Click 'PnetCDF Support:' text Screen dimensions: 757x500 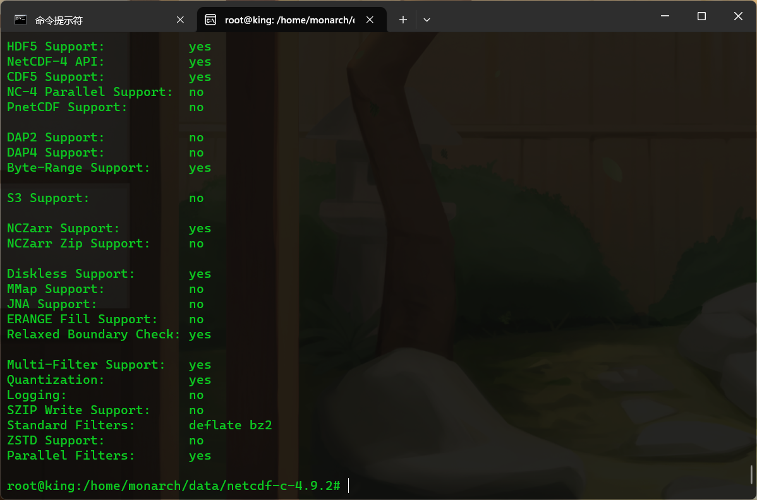pos(67,107)
